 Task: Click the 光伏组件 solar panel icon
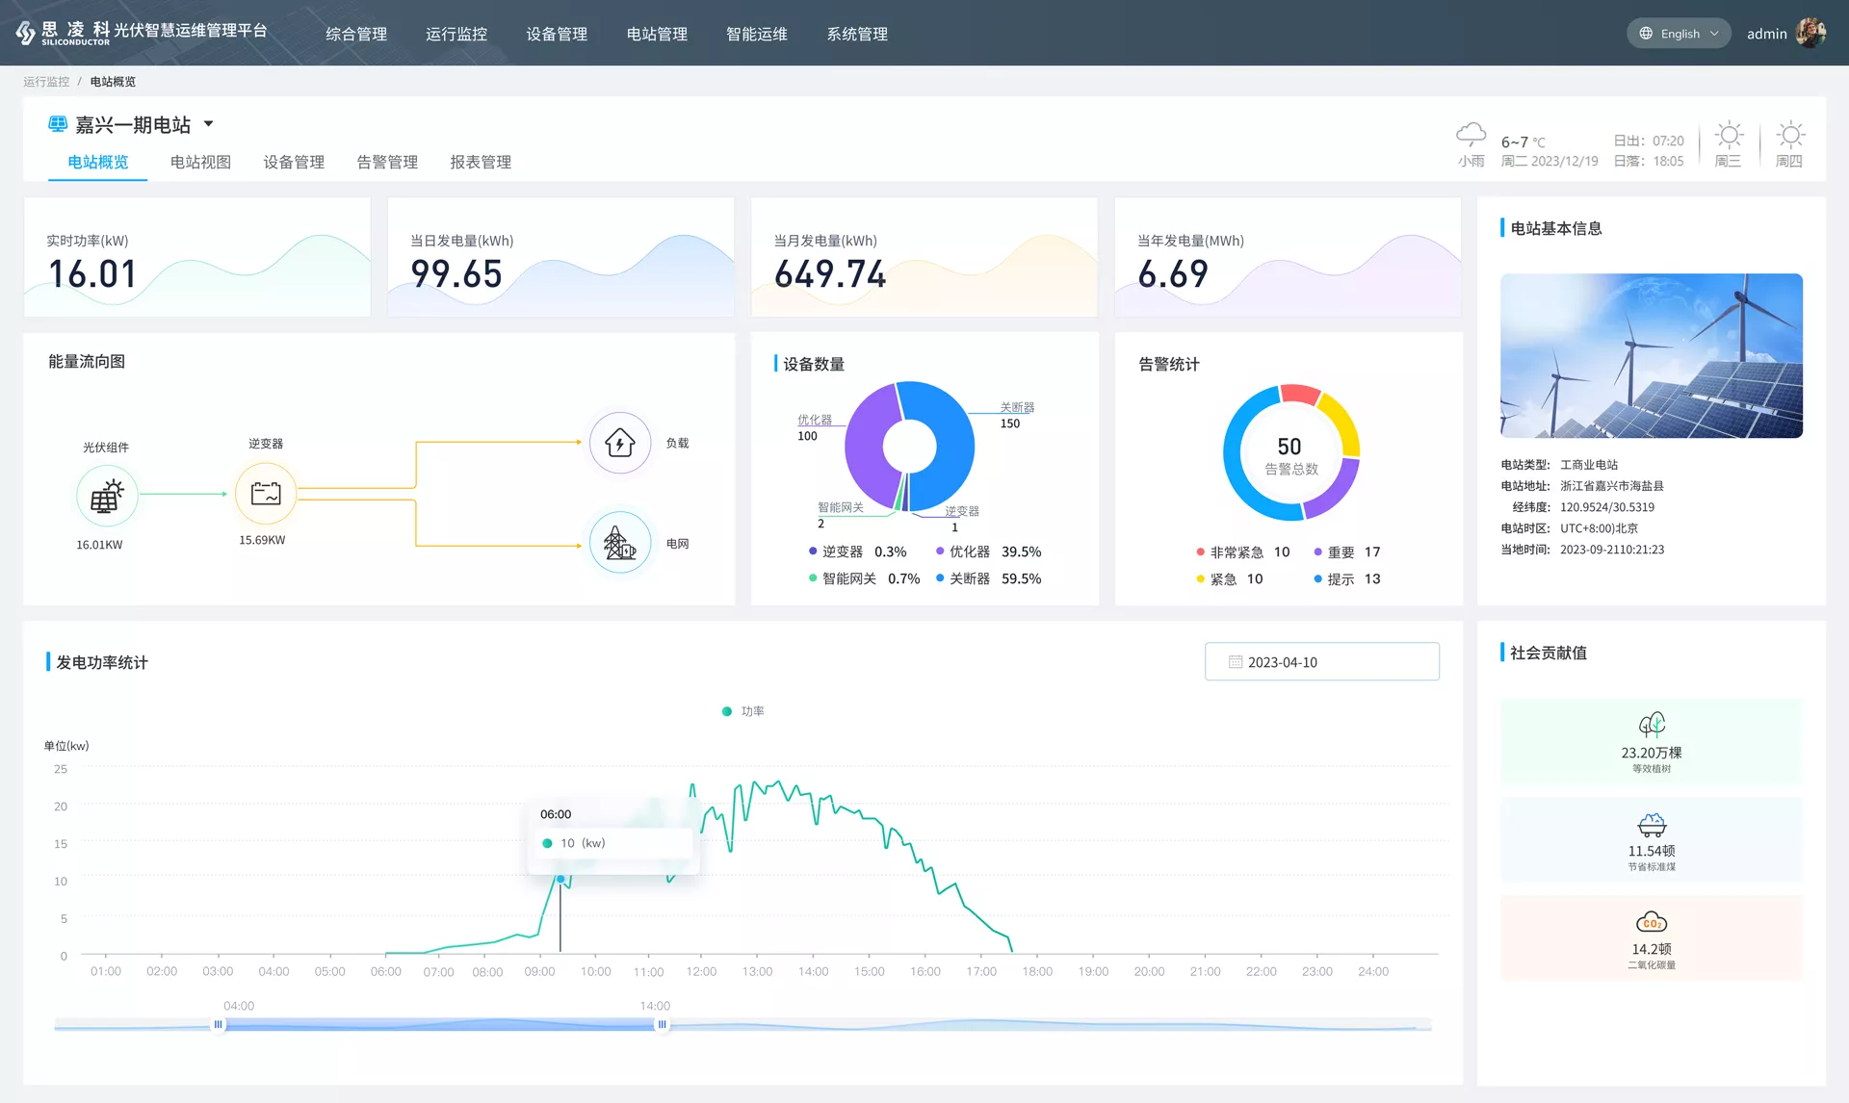[x=107, y=496]
